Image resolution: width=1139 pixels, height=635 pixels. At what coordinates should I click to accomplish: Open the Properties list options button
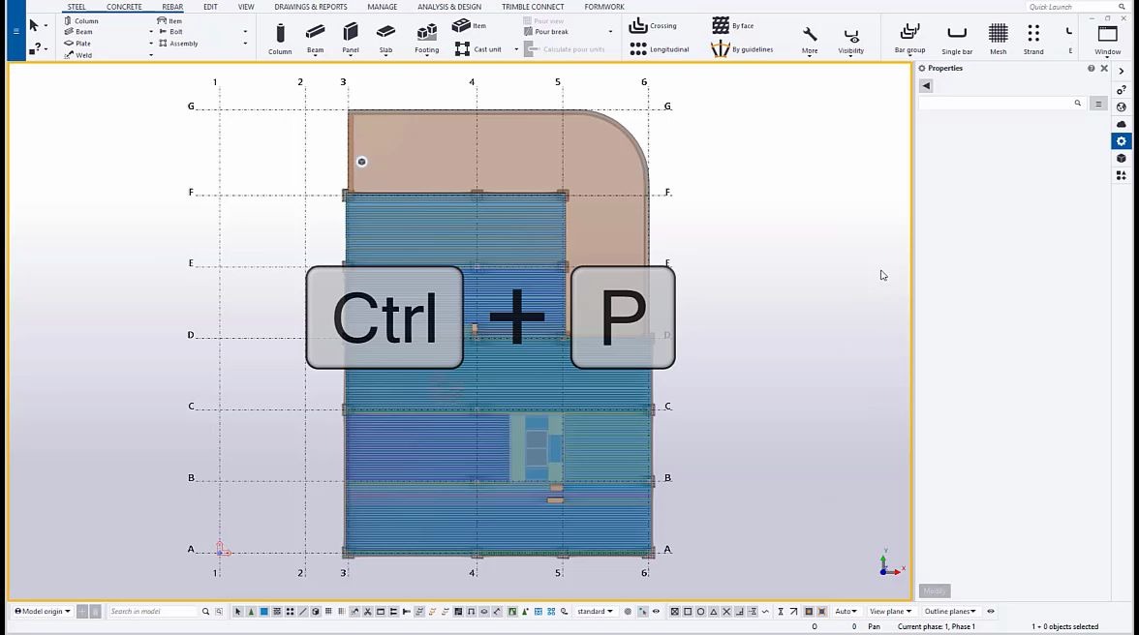point(1098,104)
